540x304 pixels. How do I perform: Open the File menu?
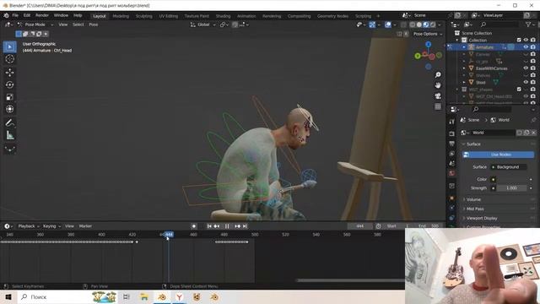(x=15, y=15)
